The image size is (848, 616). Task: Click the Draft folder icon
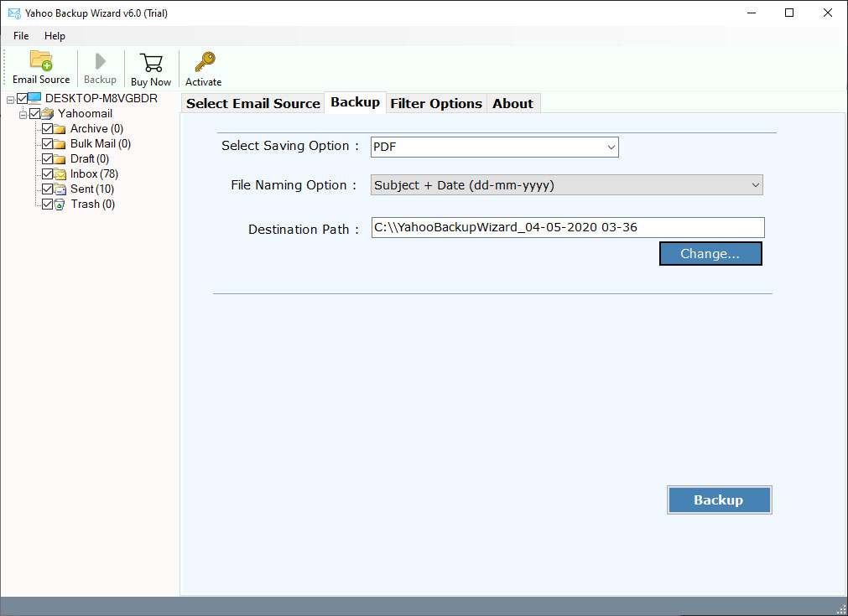(x=60, y=159)
